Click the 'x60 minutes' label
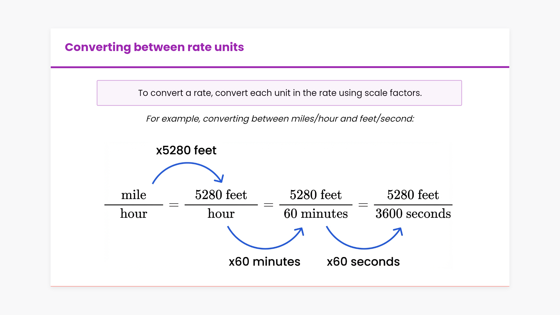This screenshot has width=560, height=315. coord(264,262)
